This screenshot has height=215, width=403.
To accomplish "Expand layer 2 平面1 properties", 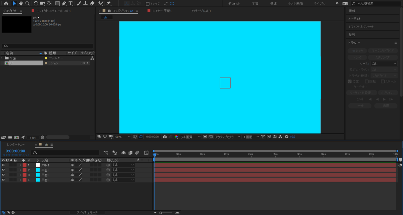I will 20,170.
